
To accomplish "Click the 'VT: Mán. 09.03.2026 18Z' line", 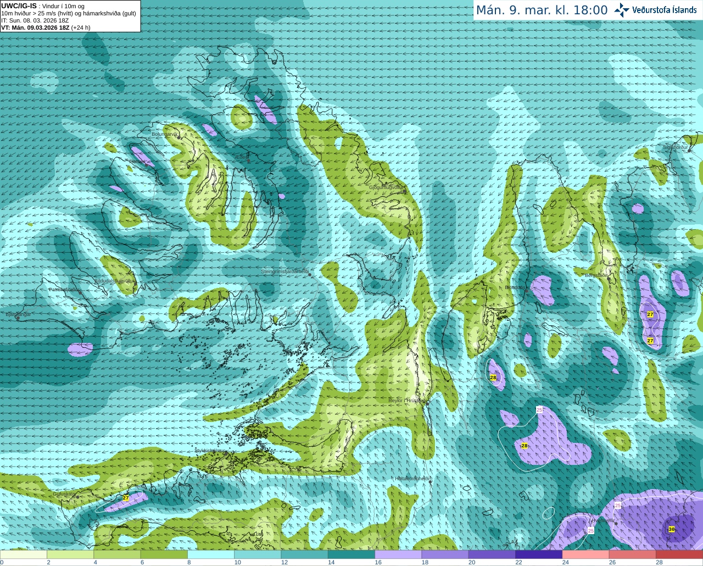I will coord(35,27).
